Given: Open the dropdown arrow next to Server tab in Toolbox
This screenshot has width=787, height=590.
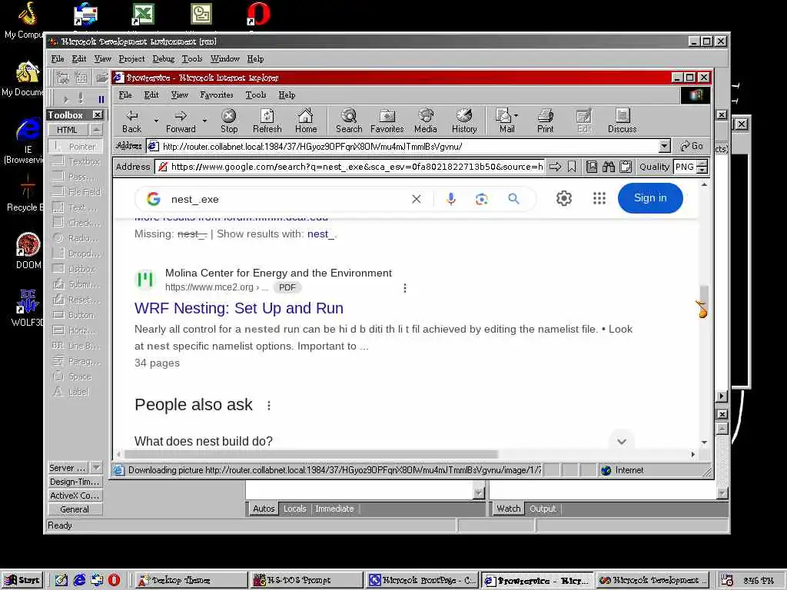Looking at the screenshot, I should pos(96,468).
